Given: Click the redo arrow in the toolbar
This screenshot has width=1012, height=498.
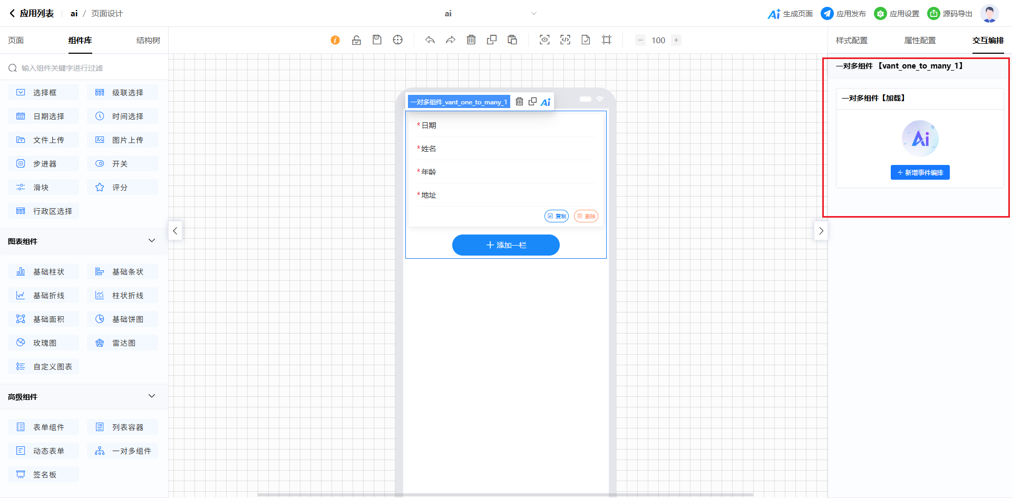Looking at the screenshot, I should click(x=451, y=40).
